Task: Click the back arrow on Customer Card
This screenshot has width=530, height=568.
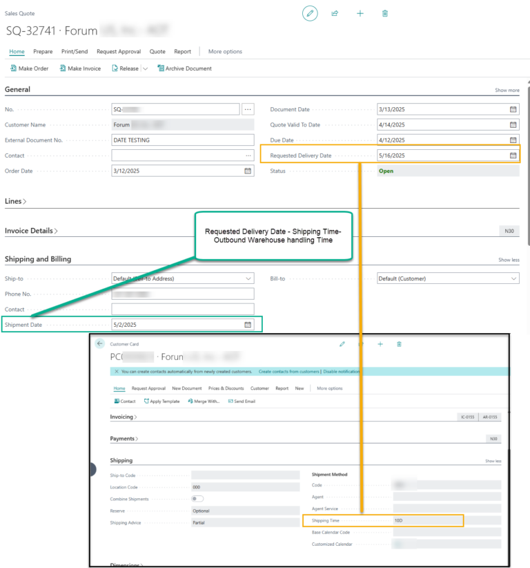Action: pyautogui.click(x=100, y=343)
